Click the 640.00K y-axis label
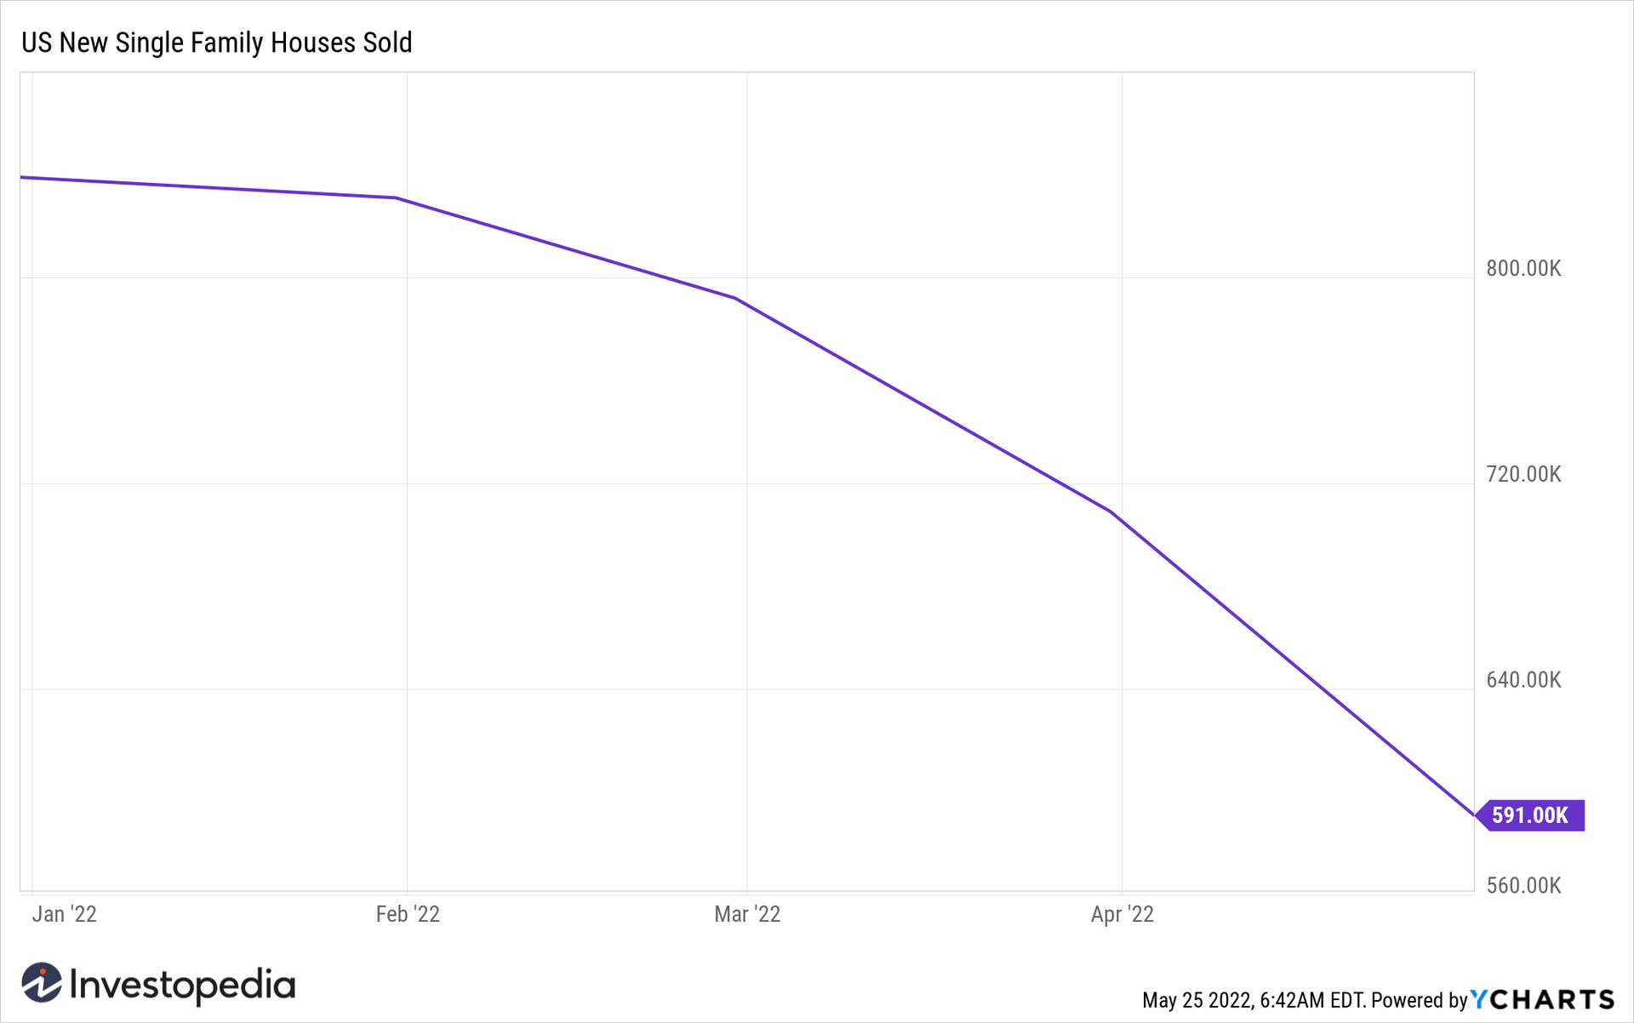Viewport: 1634px width, 1023px height. point(1523,680)
